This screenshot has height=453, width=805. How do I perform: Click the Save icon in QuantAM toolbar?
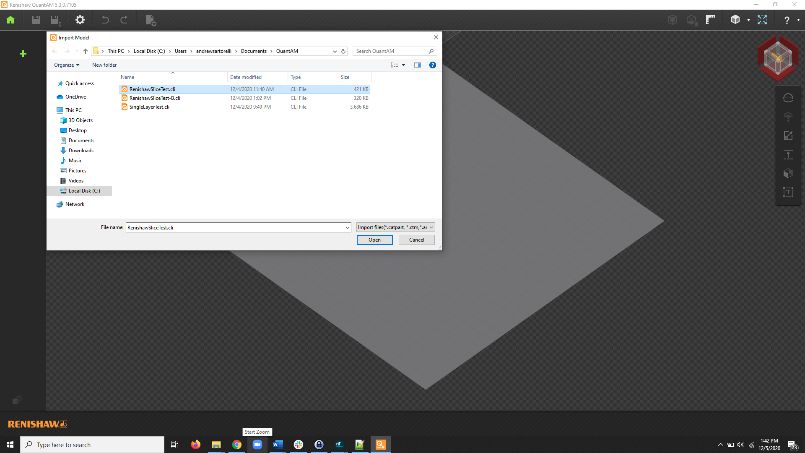pos(36,20)
